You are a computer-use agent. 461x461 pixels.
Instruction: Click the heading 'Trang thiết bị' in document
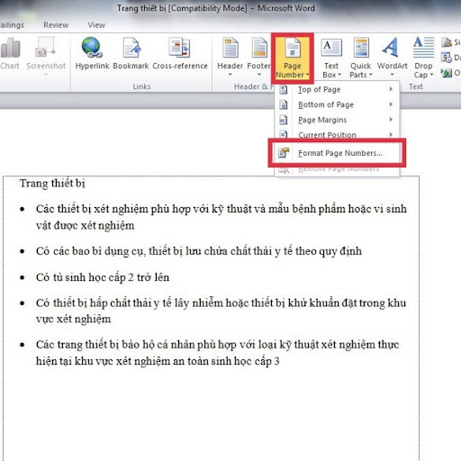coord(52,184)
